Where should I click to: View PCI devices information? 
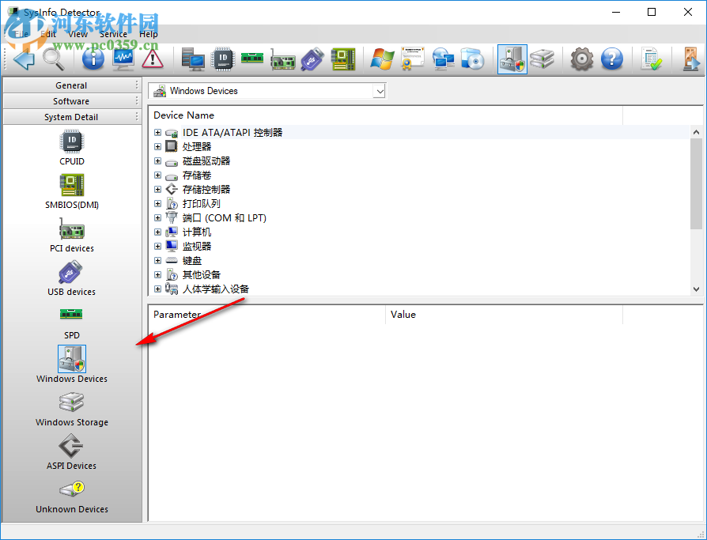point(71,236)
